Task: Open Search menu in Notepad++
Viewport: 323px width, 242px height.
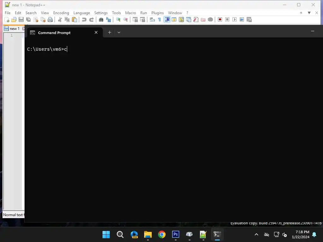Action: click(x=31, y=13)
